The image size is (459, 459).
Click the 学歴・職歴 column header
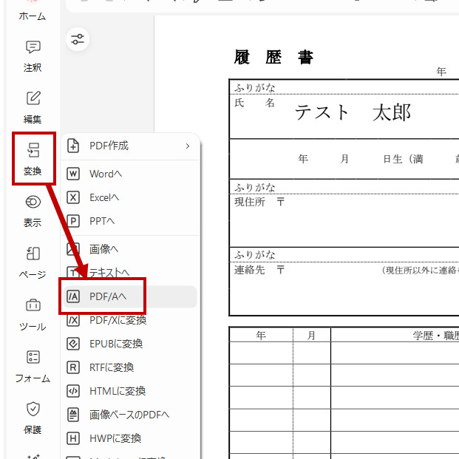[436, 336]
